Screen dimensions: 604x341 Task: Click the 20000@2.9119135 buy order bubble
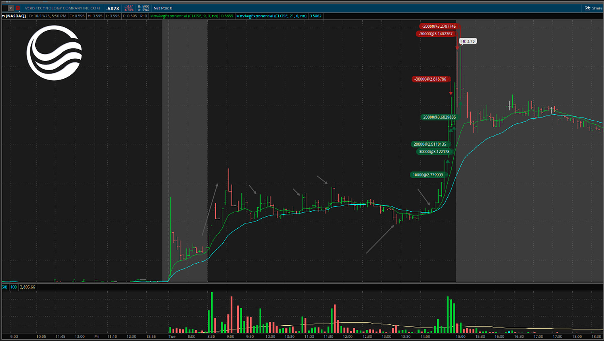pos(430,144)
